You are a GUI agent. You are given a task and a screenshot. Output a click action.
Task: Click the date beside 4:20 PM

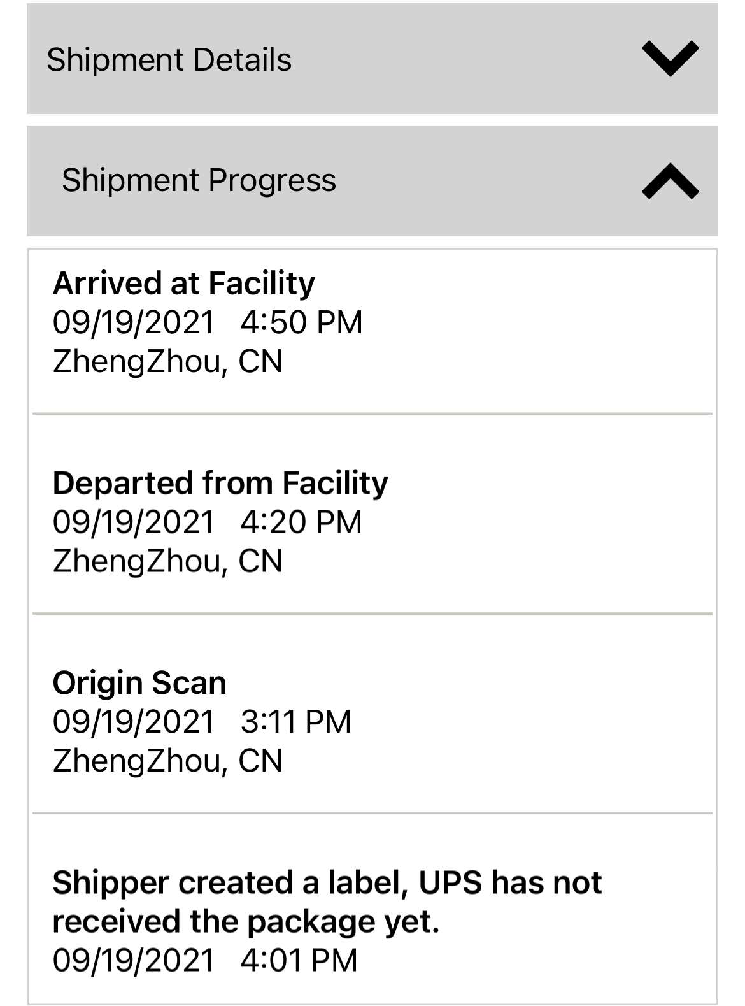click(x=134, y=522)
